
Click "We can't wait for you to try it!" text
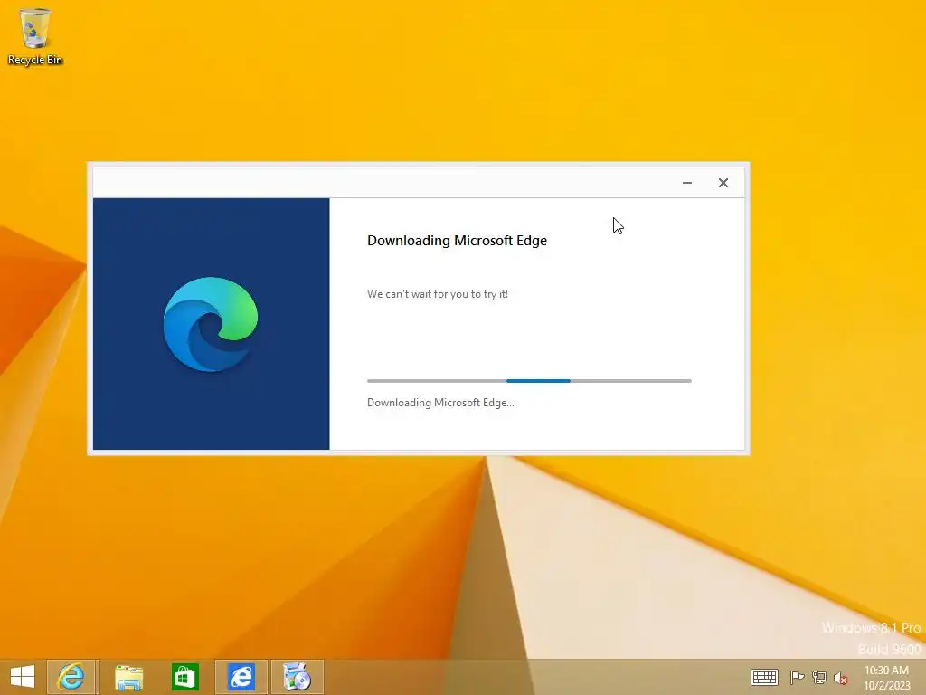point(438,294)
